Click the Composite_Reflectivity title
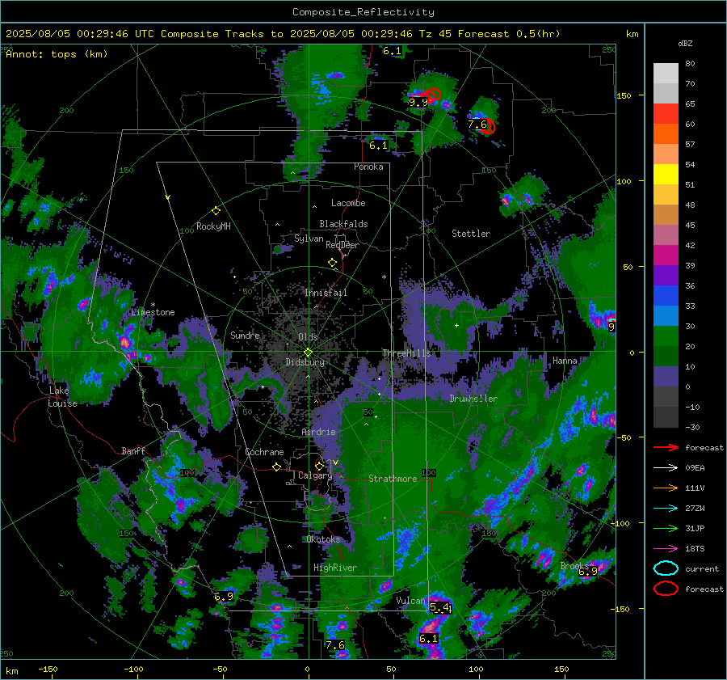 363,12
